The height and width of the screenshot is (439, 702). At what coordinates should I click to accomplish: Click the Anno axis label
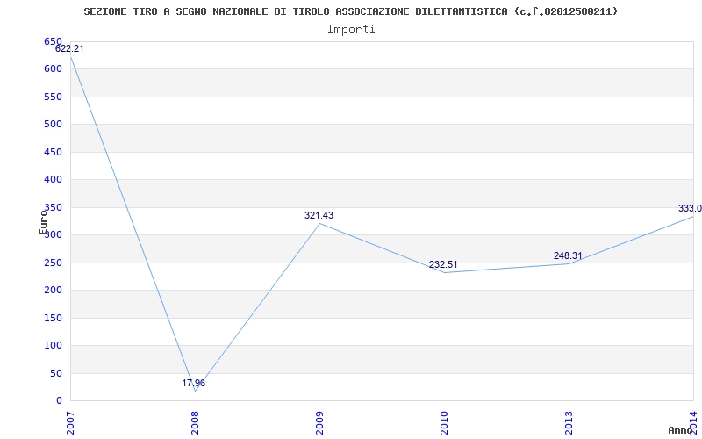(x=681, y=430)
